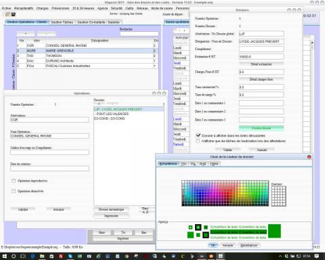Click the green Couleur dossier button
This screenshot has width=325, height=260.
coord(261,128)
